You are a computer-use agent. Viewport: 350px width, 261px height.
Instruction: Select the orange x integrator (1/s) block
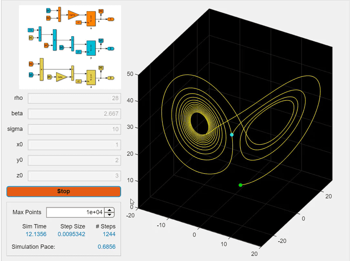tap(91, 19)
